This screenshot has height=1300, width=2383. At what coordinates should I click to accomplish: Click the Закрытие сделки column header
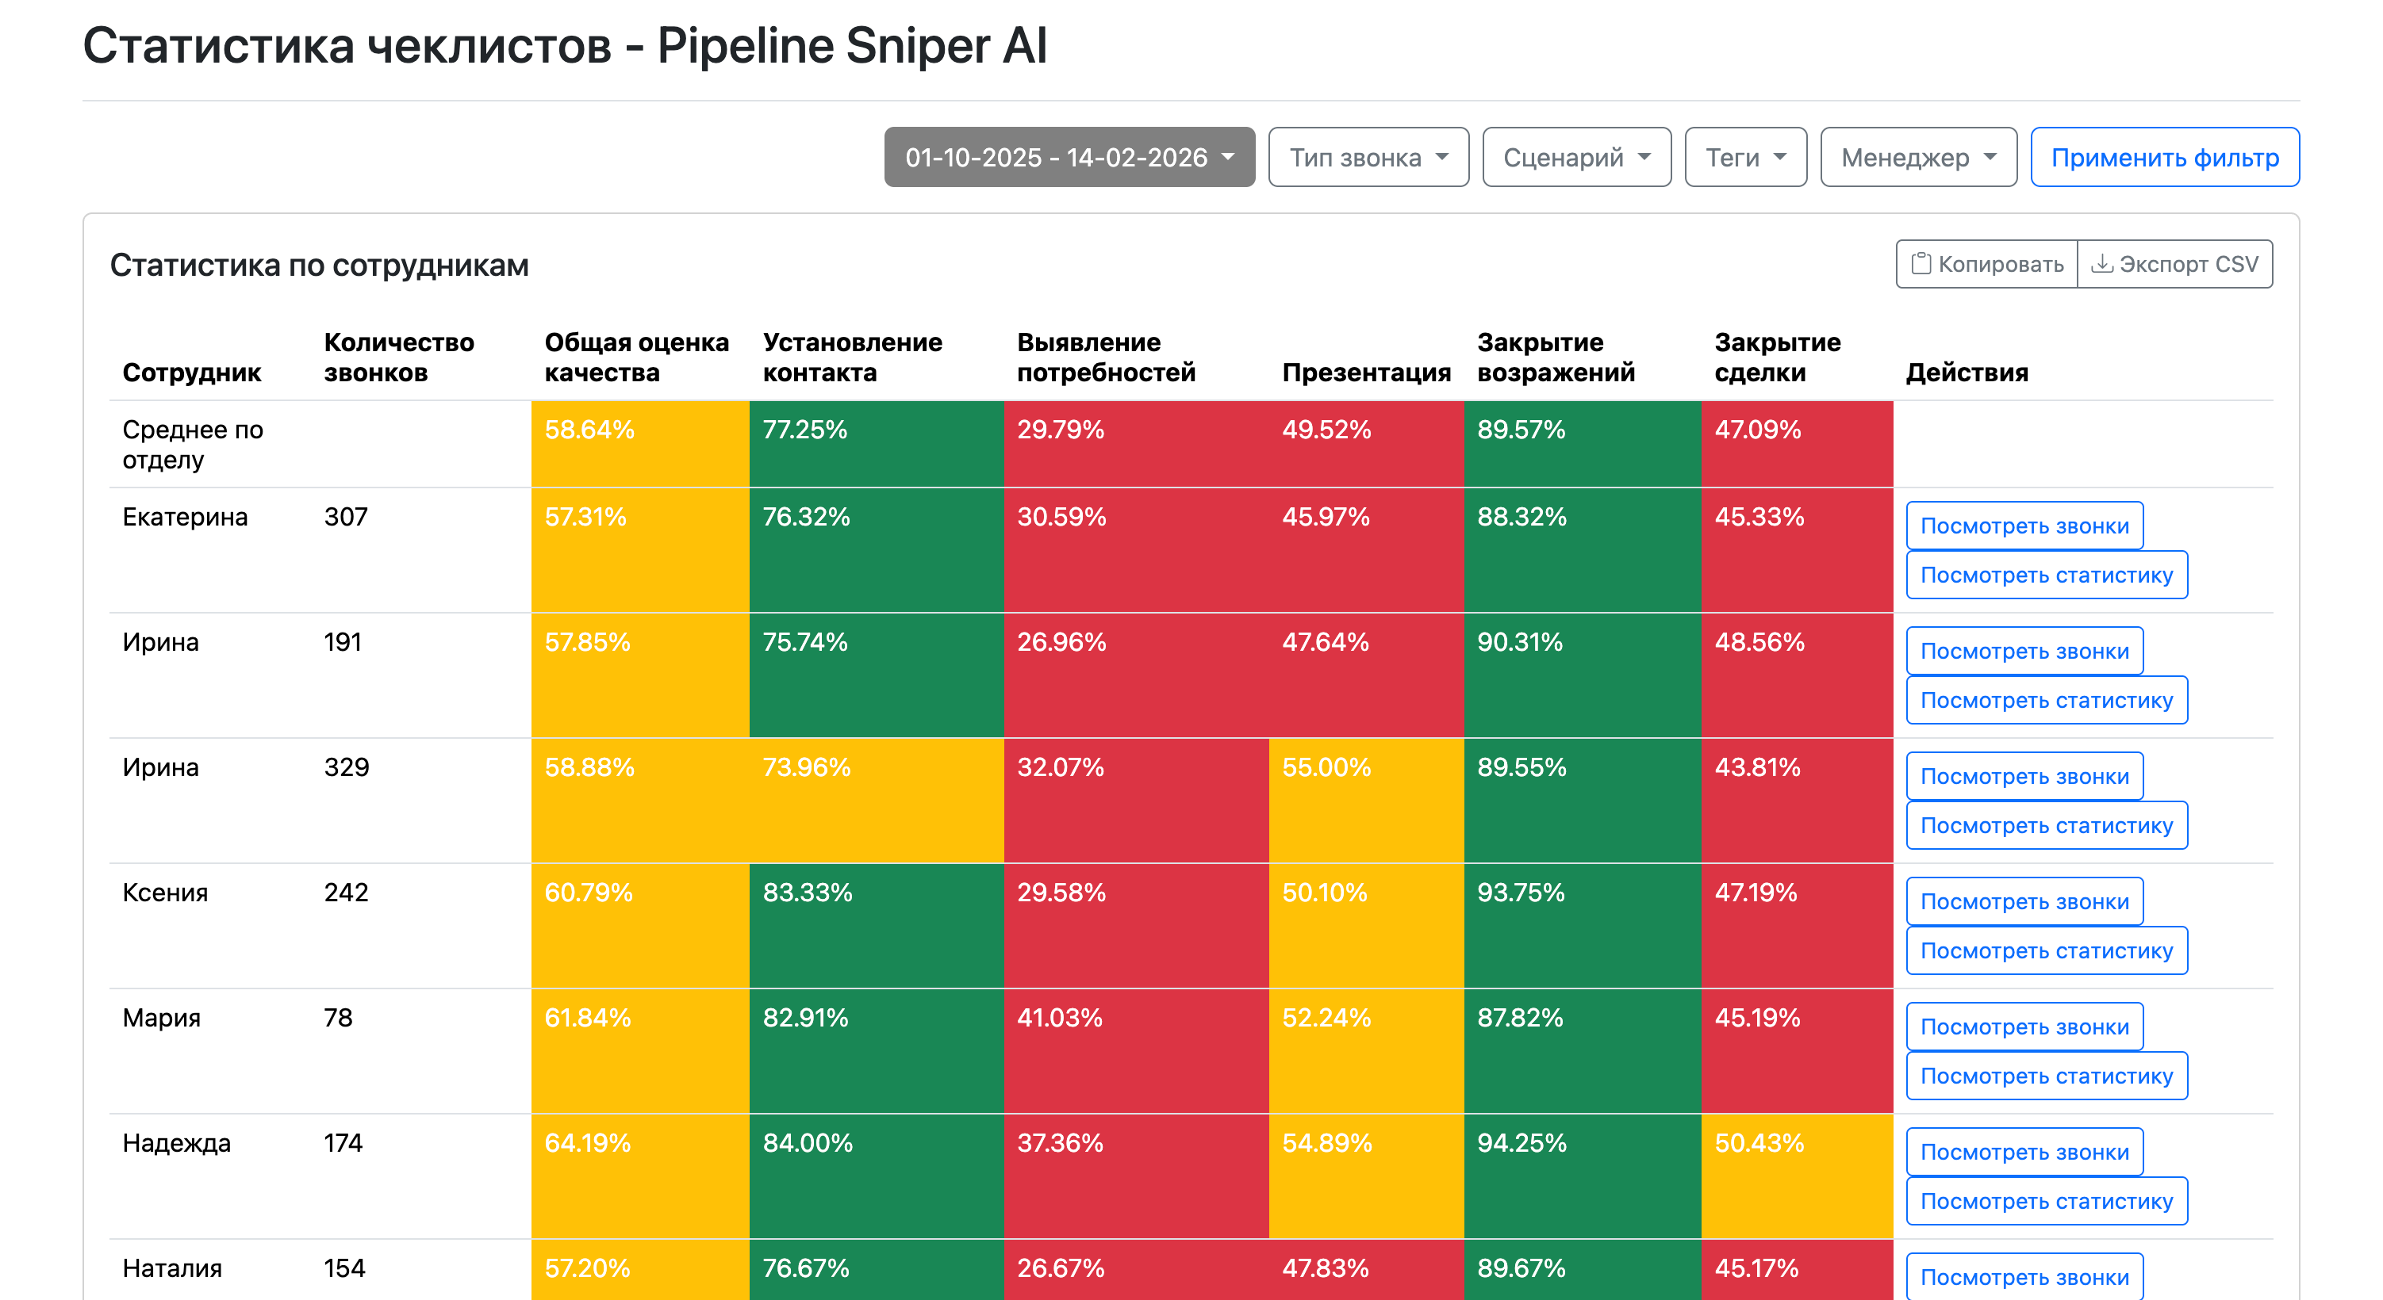pyautogui.click(x=1776, y=357)
